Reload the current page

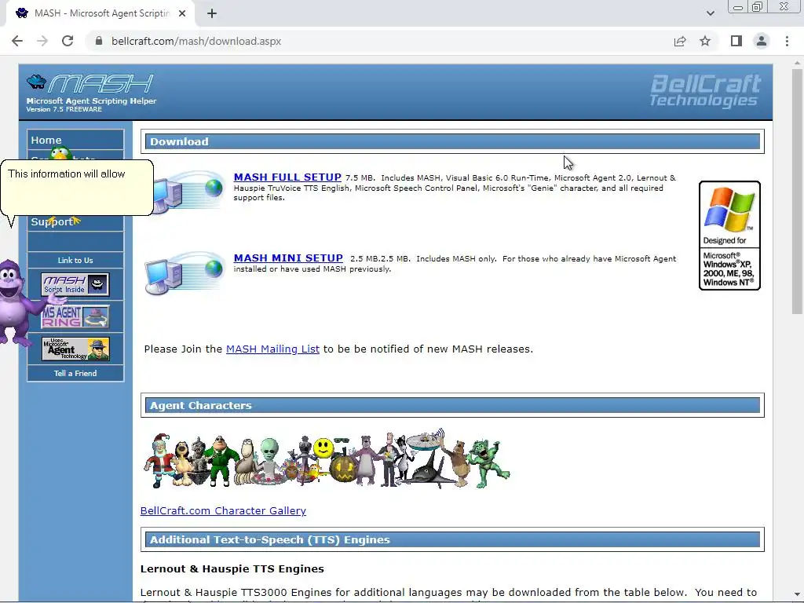click(68, 41)
